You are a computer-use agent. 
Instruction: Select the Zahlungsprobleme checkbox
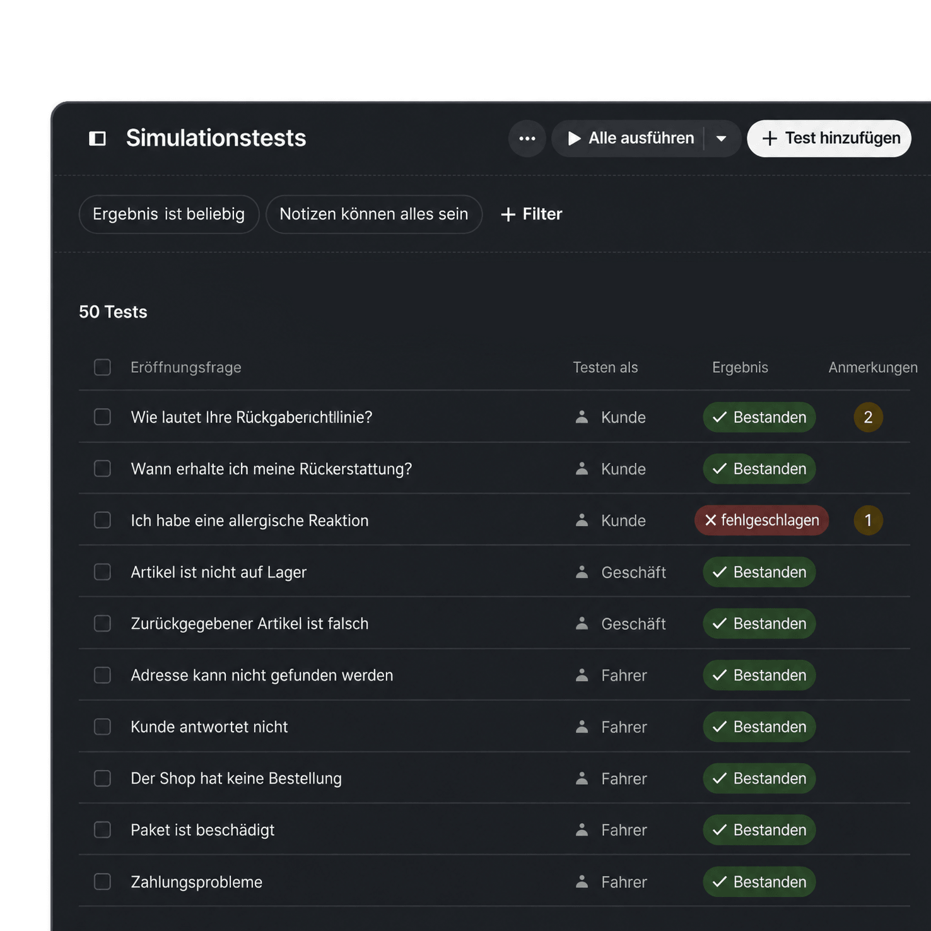[102, 881]
